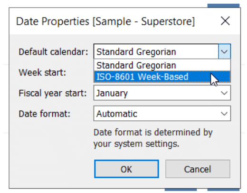Close the Date Properties dialog
This screenshot has height=193, width=247.
pyautogui.click(x=225, y=21)
